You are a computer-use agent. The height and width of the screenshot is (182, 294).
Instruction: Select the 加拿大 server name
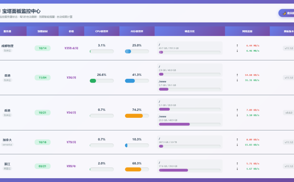[x=8, y=140]
